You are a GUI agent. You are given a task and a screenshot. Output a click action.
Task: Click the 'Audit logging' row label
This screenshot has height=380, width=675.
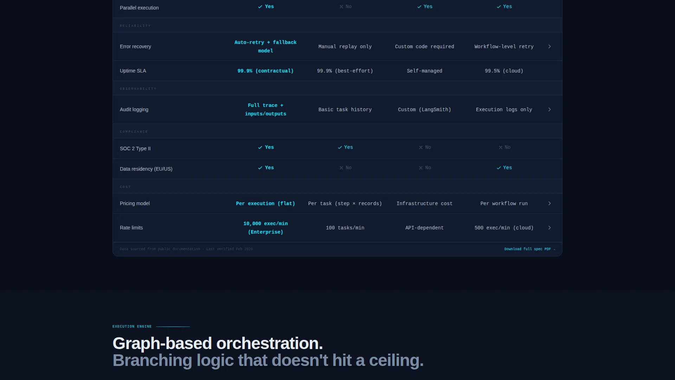pyautogui.click(x=134, y=109)
